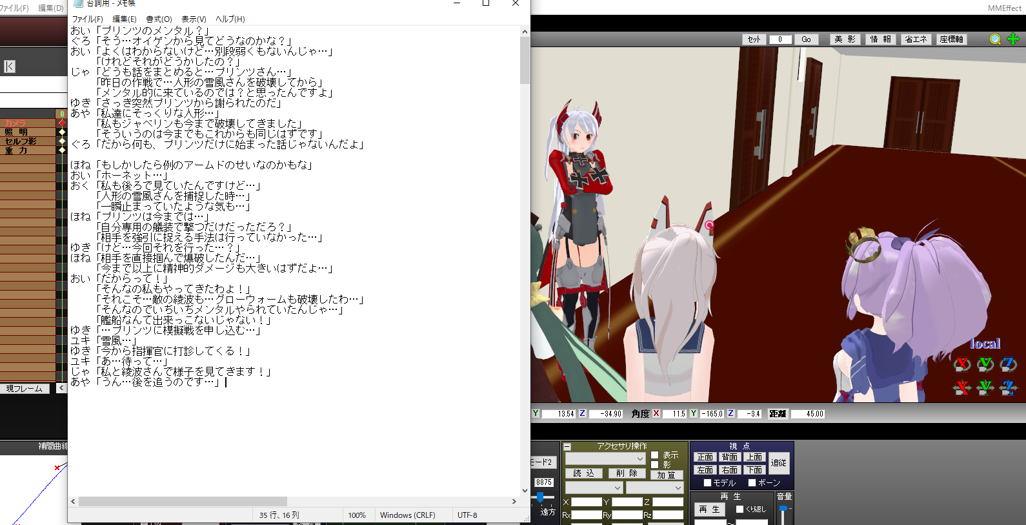Toggle the ボーン view-follow checkbox
Image resolution: width=1026 pixels, height=525 pixels.
[752, 482]
